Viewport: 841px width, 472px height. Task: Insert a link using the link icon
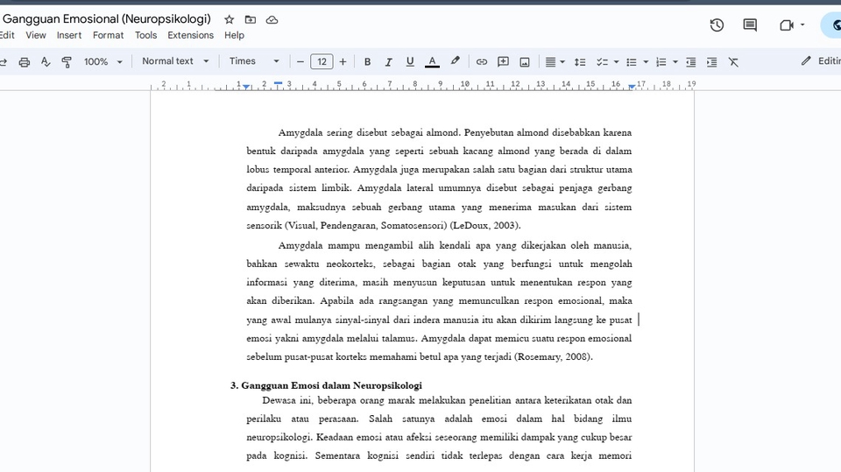pyautogui.click(x=482, y=62)
